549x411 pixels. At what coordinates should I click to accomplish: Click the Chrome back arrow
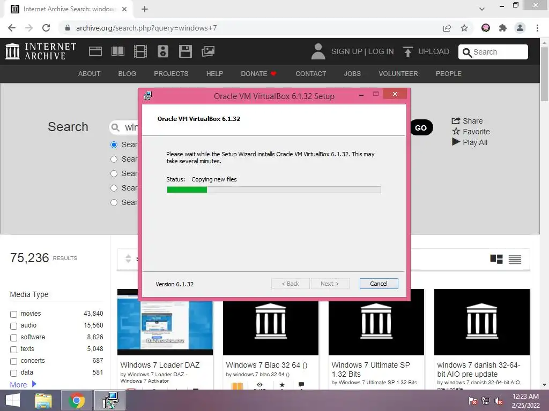[12, 28]
